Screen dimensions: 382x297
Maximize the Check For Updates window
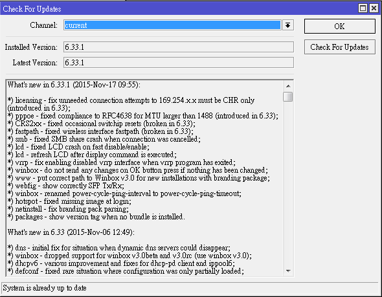click(x=363, y=8)
